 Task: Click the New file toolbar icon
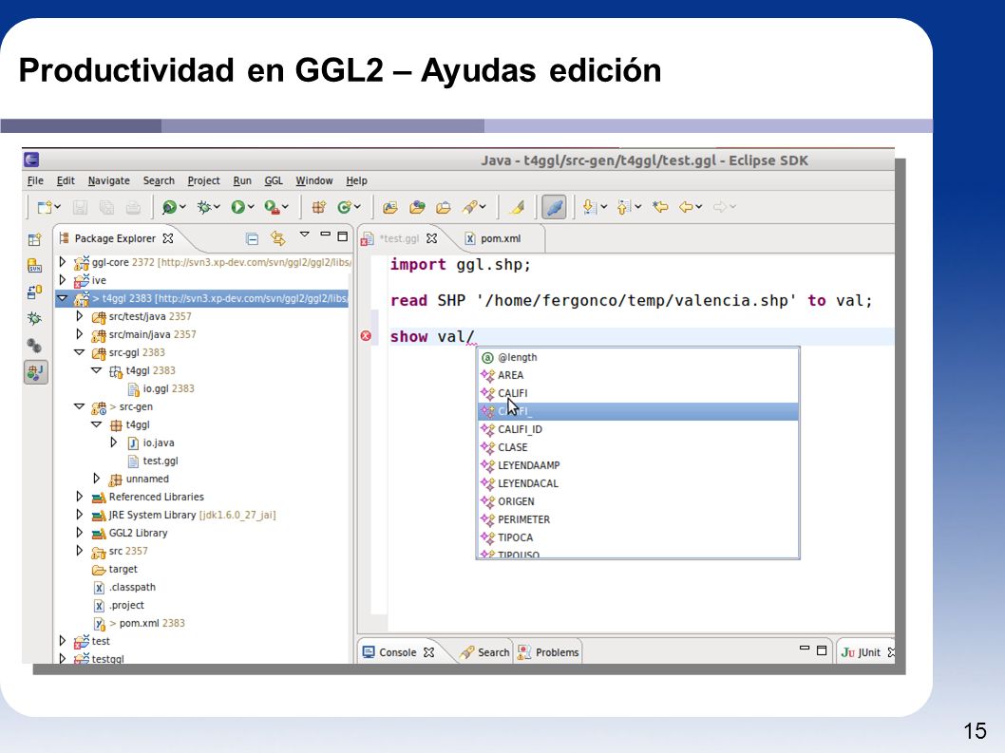pyautogui.click(x=45, y=207)
